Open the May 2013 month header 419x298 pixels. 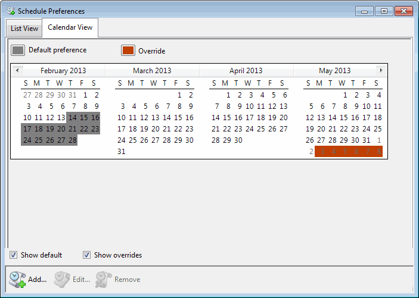334,71
